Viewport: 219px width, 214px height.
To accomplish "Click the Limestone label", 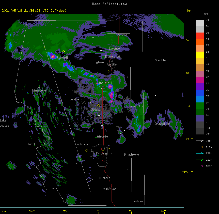I will click(39, 90).
